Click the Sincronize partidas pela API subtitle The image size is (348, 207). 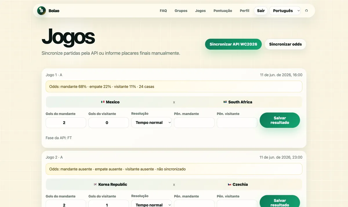(111, 53)
